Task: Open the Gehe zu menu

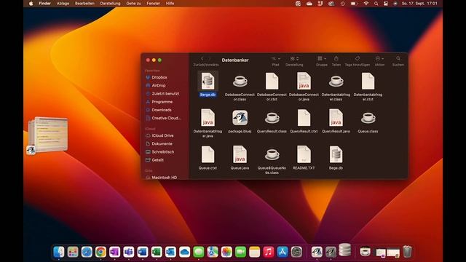Action: [x=133, y=4]
